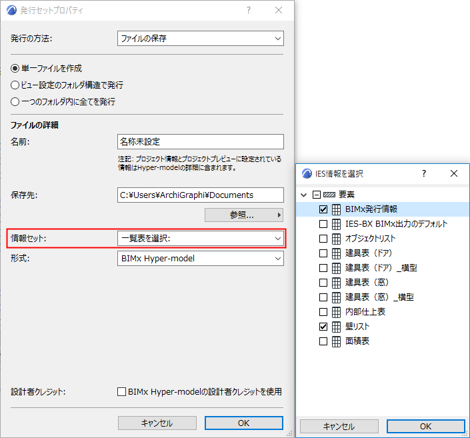The image size is (470, 438).
Task: Click キャンセル in 発行セットプロパティ dialog
Action: (x=157, y=423)
